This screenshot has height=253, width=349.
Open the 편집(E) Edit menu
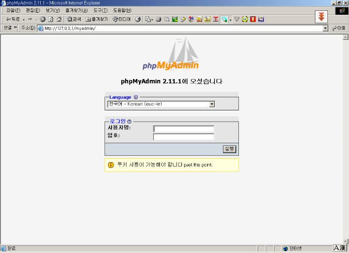33,10
